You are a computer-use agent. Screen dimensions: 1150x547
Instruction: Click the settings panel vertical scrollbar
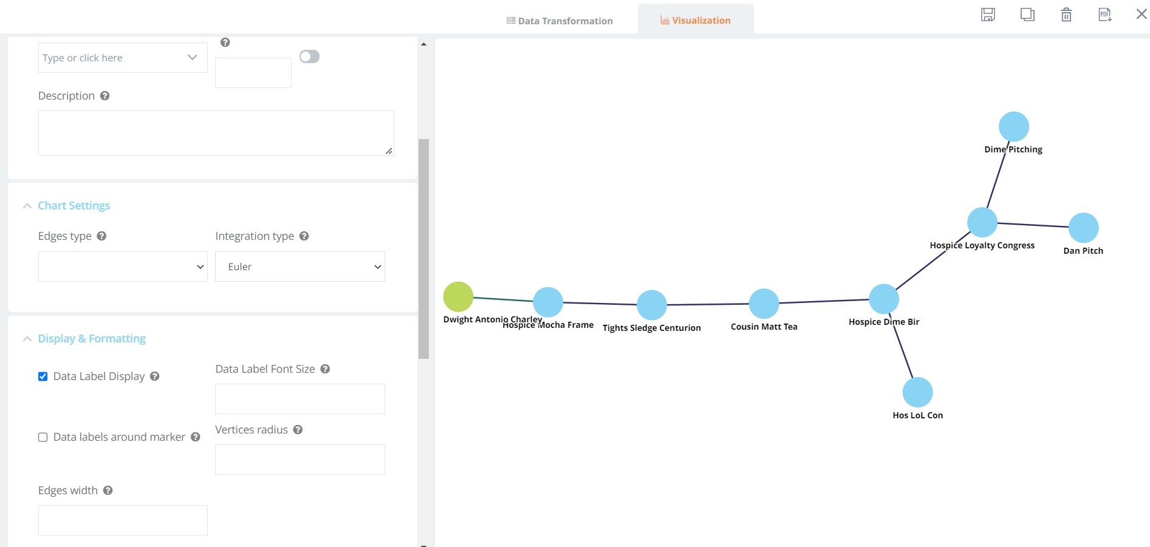(x=423, y=249)
